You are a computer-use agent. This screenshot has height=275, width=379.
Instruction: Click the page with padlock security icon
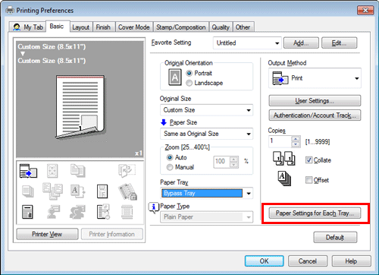coord(127,191)
